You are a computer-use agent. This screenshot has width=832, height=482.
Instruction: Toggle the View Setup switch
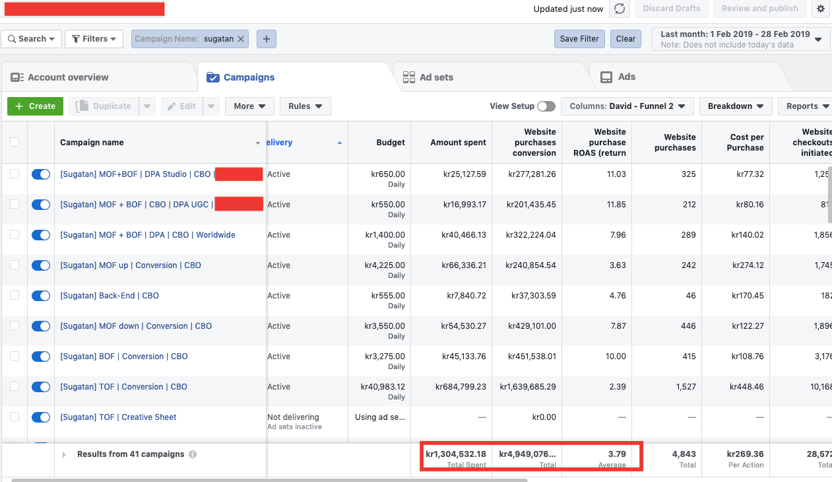point(546,106)
